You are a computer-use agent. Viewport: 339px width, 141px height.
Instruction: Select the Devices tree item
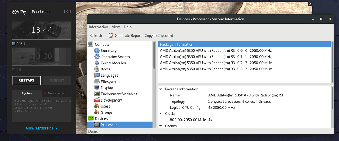(x=101, y=118)
